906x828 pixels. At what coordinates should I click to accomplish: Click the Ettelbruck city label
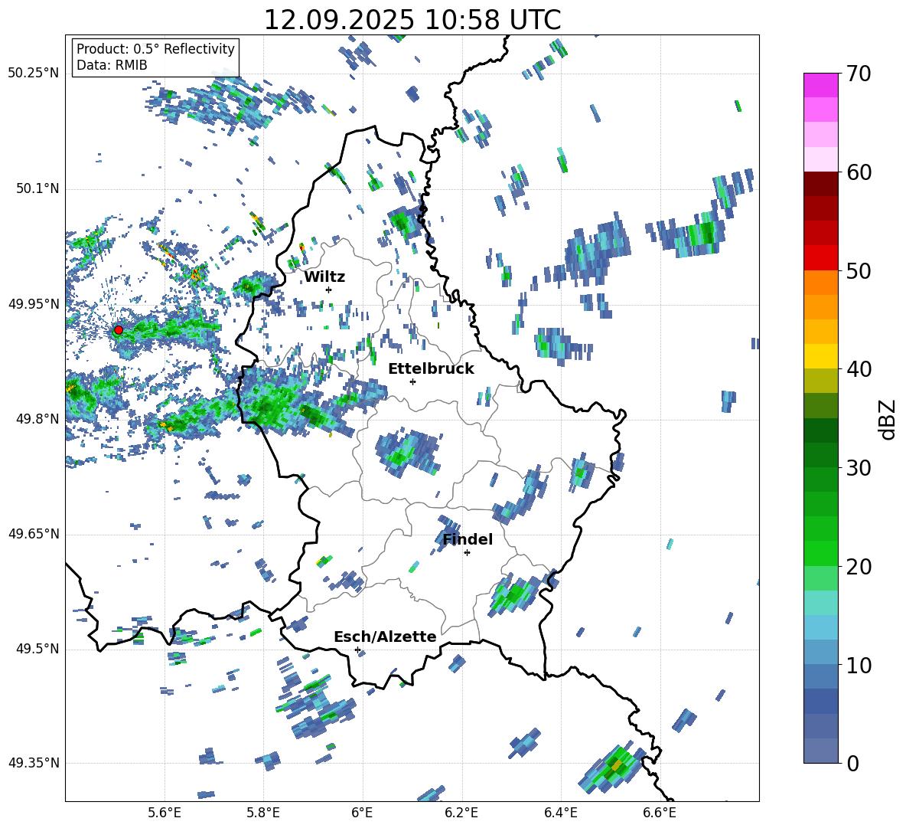(x=431, y=369)
